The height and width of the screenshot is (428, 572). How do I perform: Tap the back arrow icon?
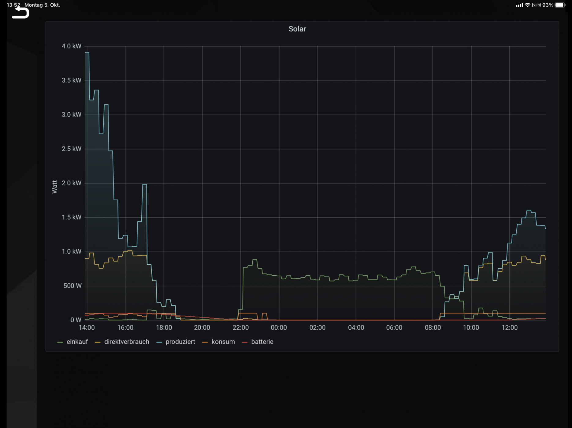20,13
